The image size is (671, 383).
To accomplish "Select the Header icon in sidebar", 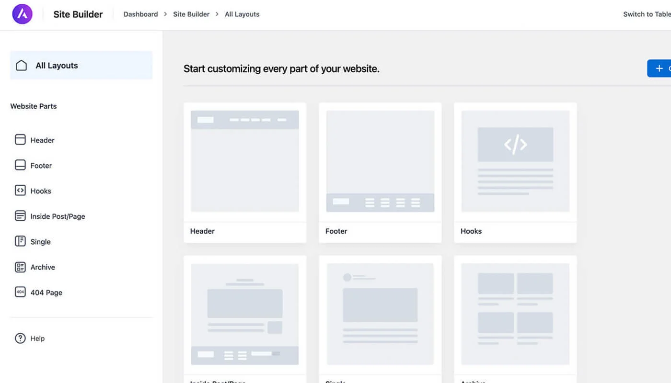I will click(20, 140).
